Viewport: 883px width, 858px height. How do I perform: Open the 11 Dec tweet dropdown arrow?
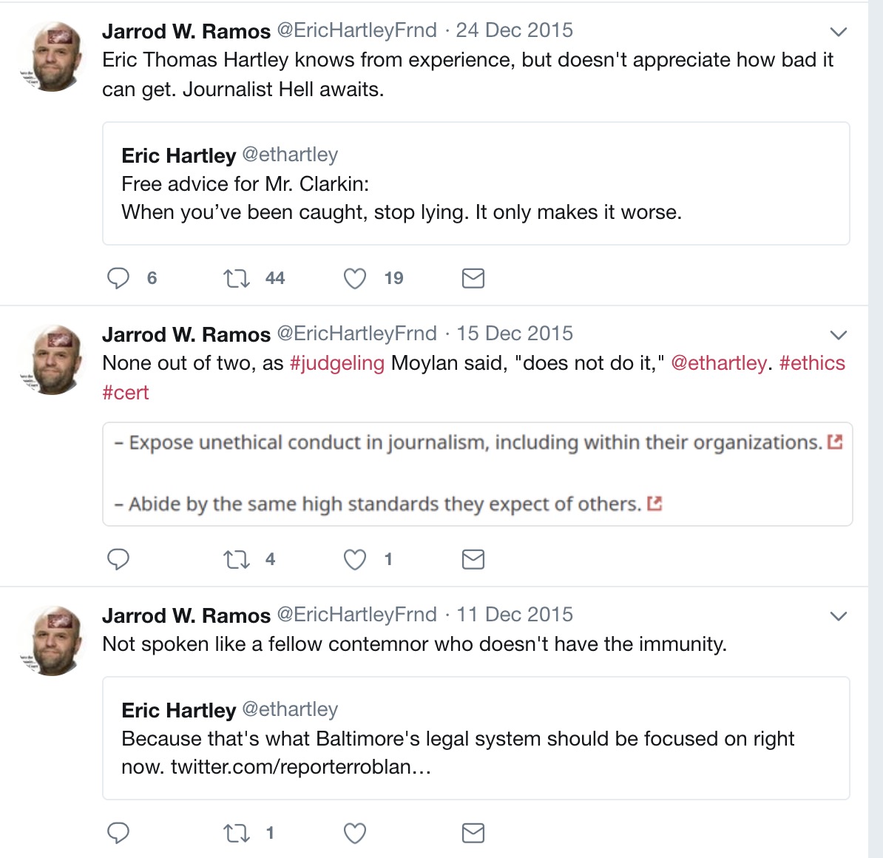(838, 616)
